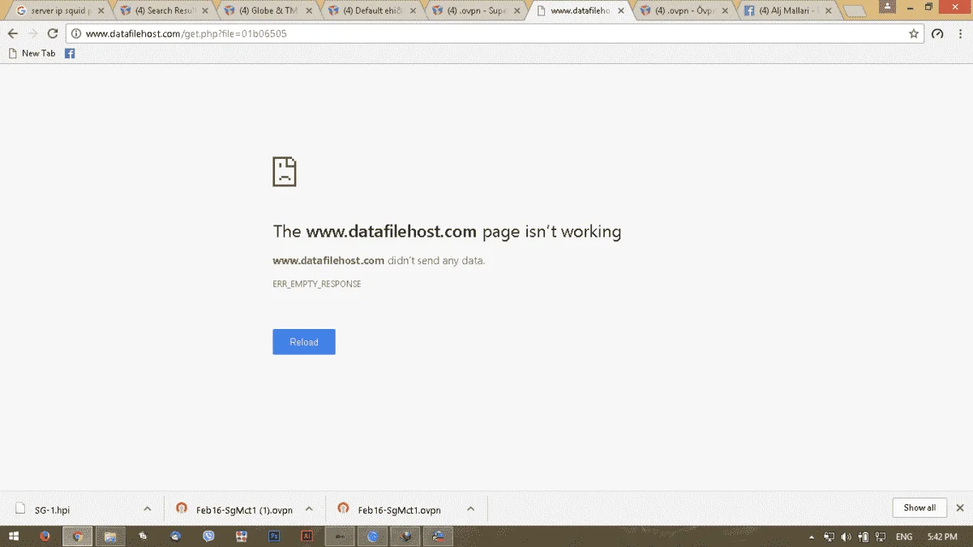The width and height of the screenshot is (973, 547).
Task: Open Firefox from the taskbar
Action: click(45, 536)
